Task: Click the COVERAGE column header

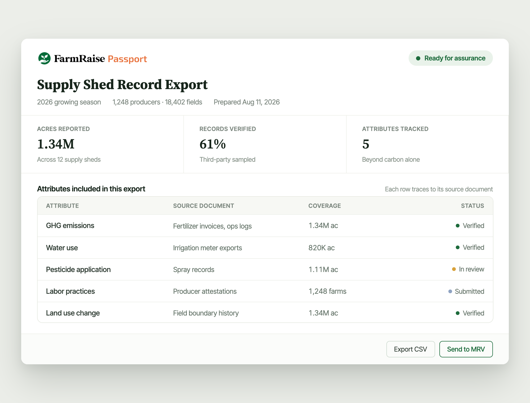Action: [325, 206]
